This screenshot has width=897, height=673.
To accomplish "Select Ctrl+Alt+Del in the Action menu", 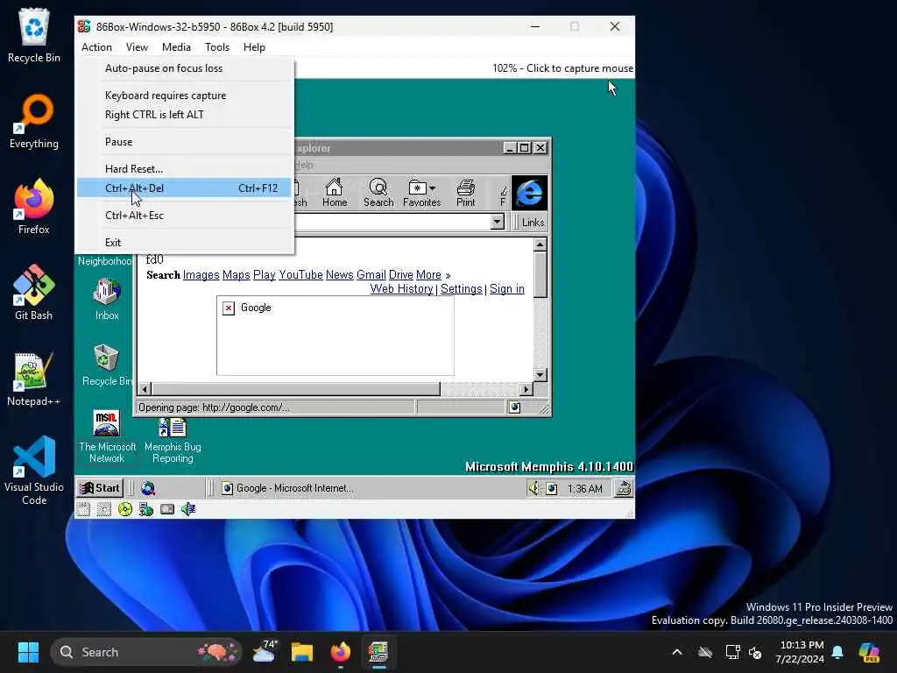I will coord(184,188).
